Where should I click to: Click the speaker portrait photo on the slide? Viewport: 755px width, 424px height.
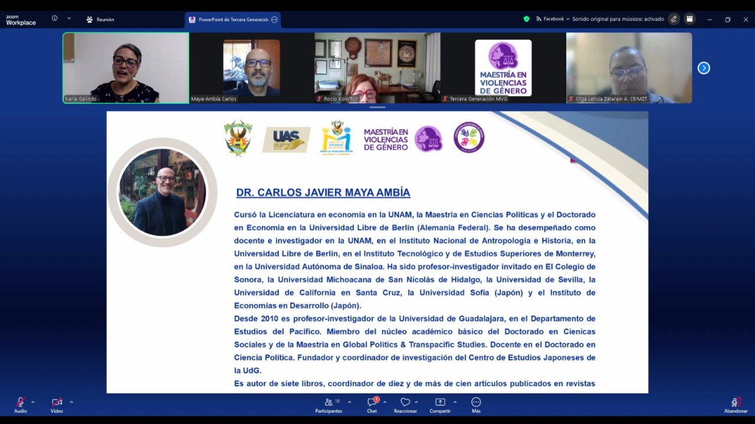(x=162, y=192)
